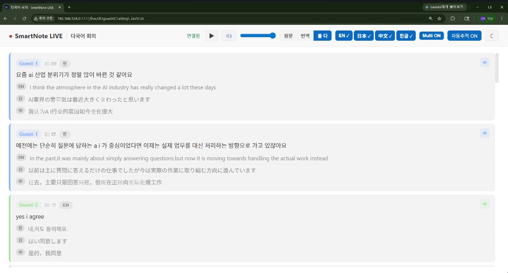Screen dimensions: 508x273
Task: Click the EN language badge beside Guest-2
Action: point(66,205)
